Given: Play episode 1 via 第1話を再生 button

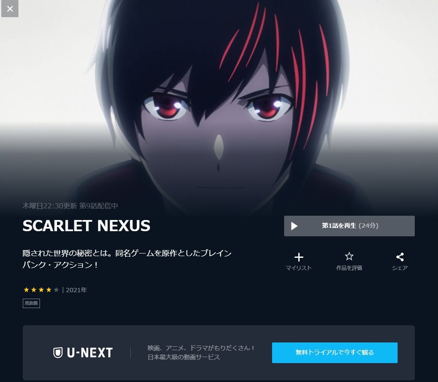Looking at the screenshot, I should [349, 226].
